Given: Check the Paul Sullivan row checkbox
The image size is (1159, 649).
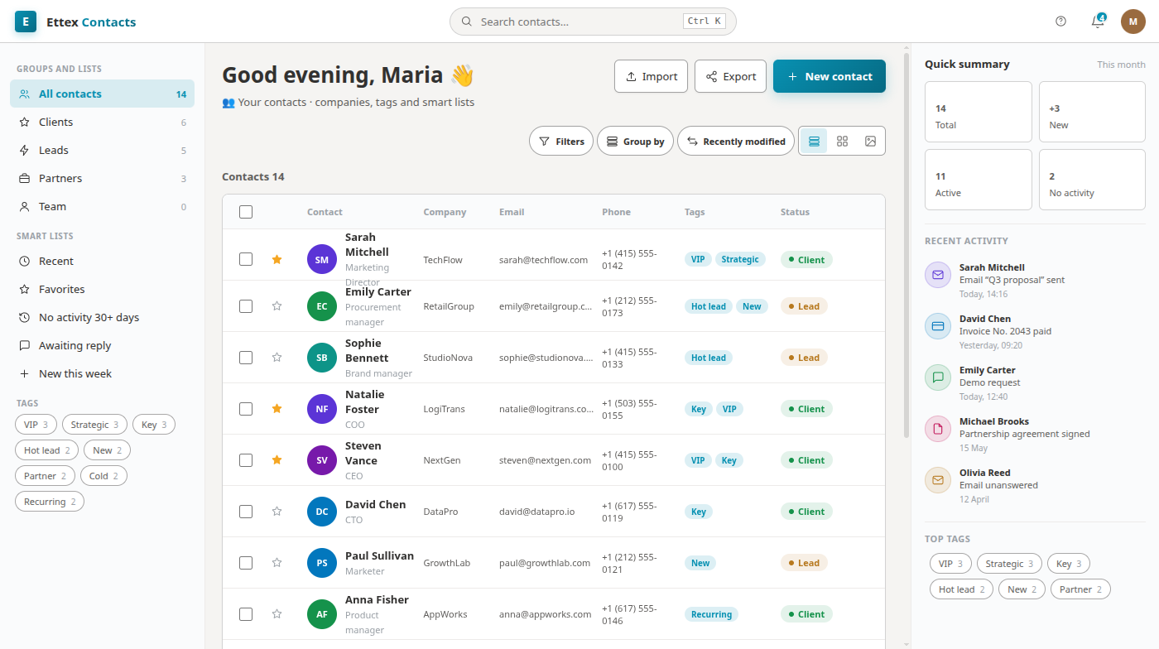Looking at the screenshot, I should 246,563.
